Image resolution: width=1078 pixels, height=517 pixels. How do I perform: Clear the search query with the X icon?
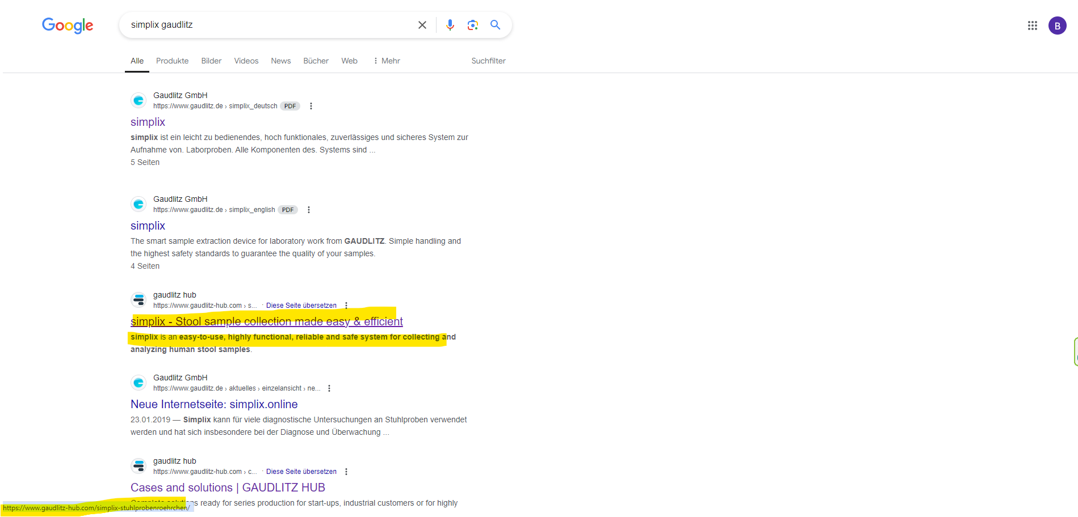tap(422, 25)
